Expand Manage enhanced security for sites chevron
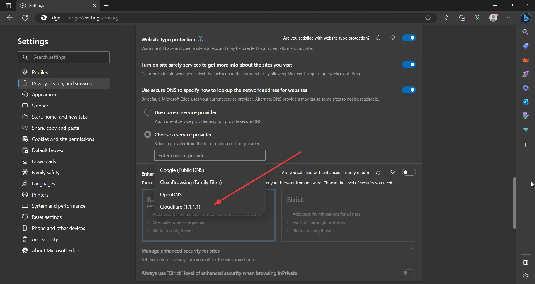 [x=413, y=250]
